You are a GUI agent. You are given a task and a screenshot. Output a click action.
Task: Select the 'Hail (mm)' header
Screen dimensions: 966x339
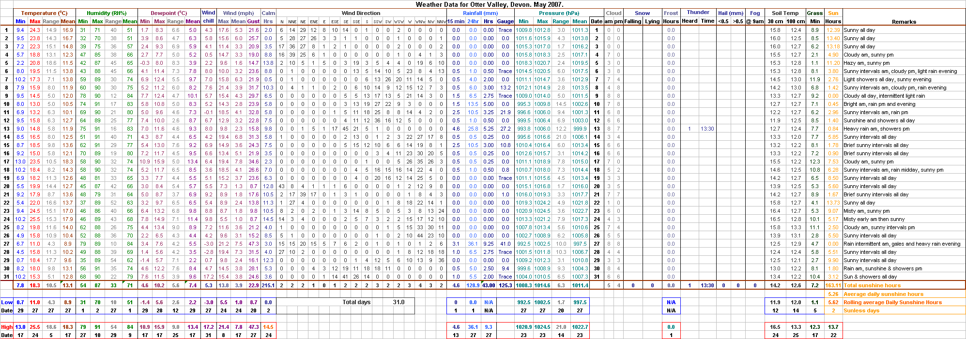pos(731,13)
